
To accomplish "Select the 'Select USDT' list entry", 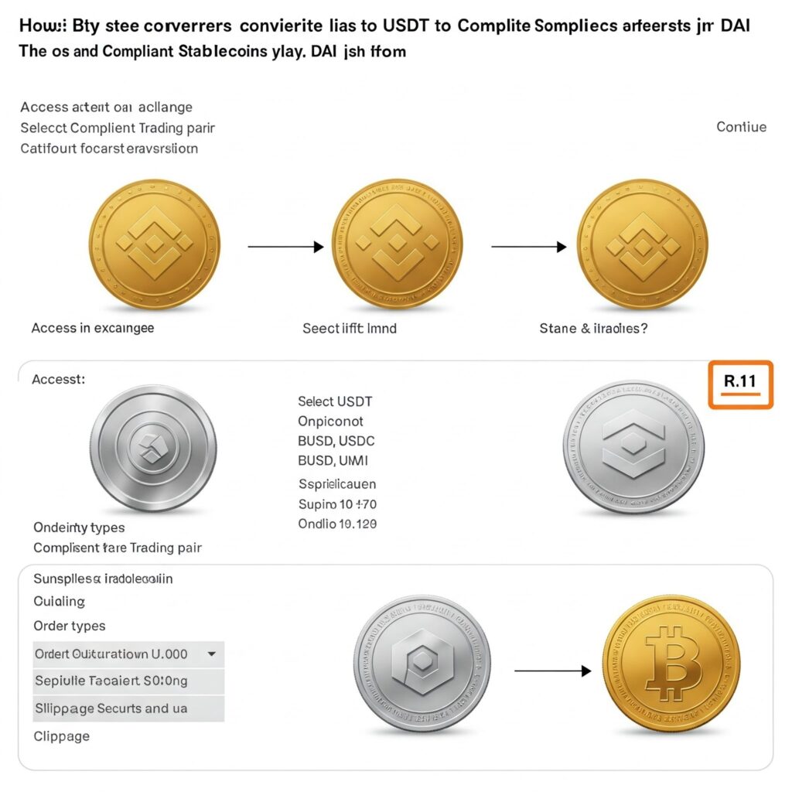I will tap(335, 401).
